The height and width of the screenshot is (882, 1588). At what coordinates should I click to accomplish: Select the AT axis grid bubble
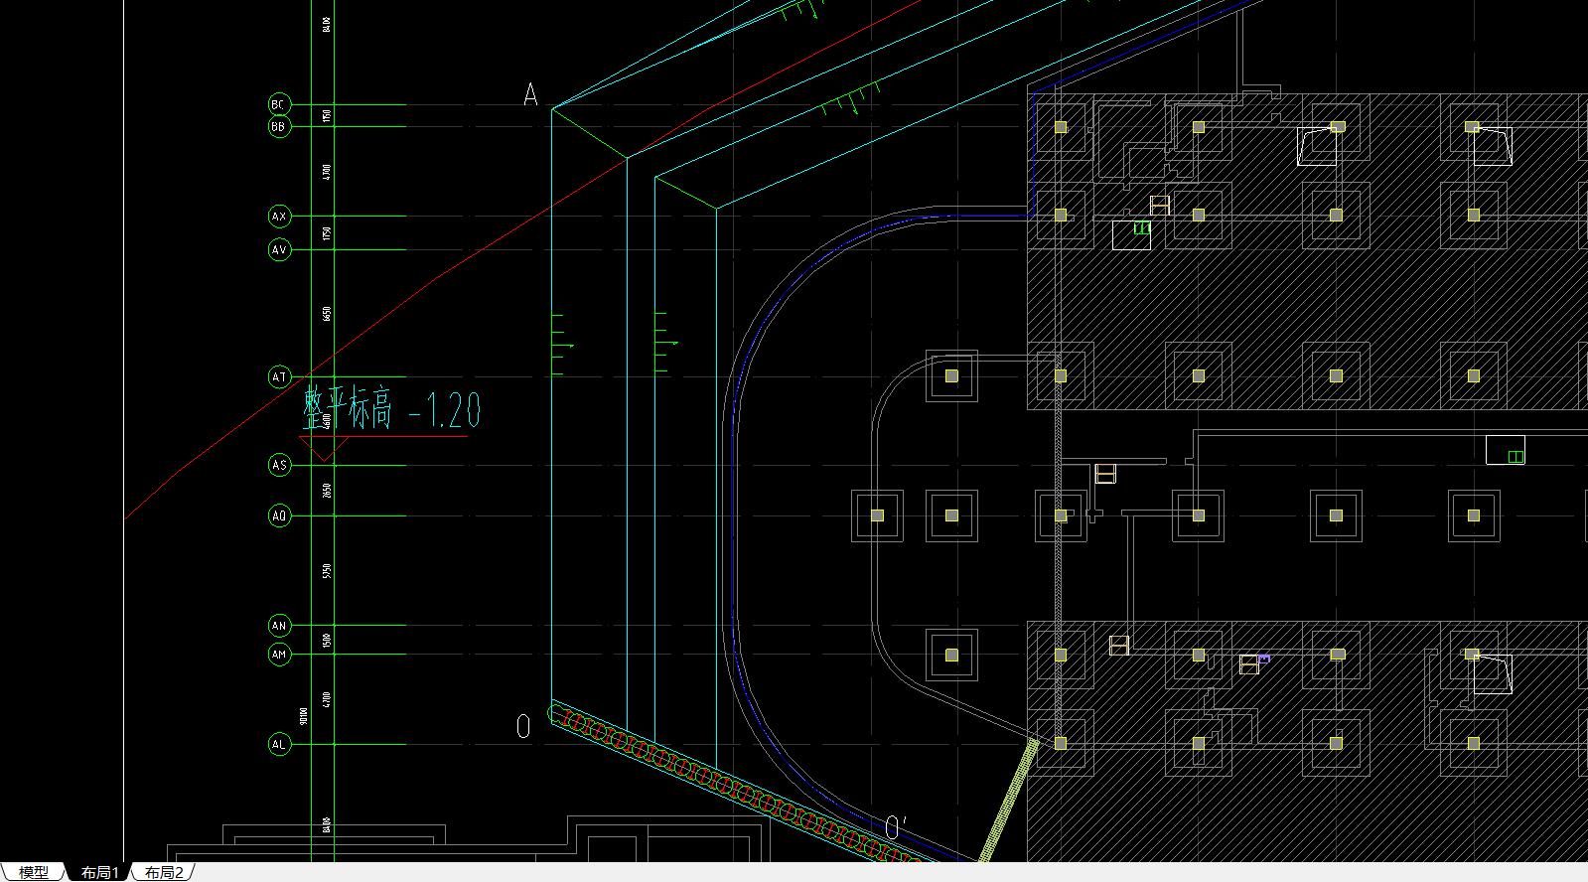point(279,377)
